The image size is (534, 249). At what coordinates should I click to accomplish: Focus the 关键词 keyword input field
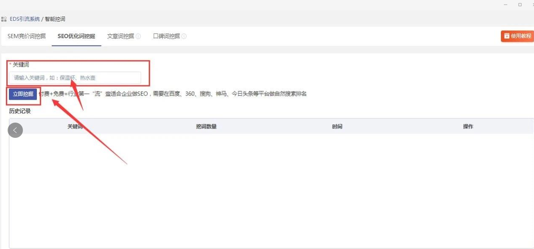75,78
